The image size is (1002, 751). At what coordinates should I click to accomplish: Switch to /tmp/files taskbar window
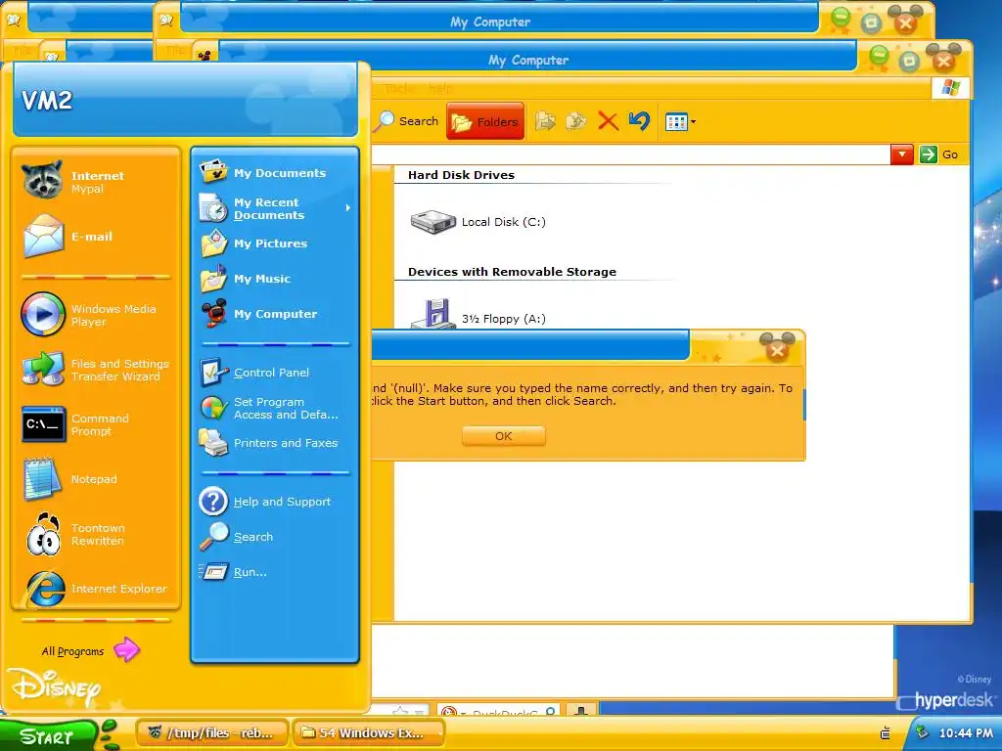tap(212, 732)
